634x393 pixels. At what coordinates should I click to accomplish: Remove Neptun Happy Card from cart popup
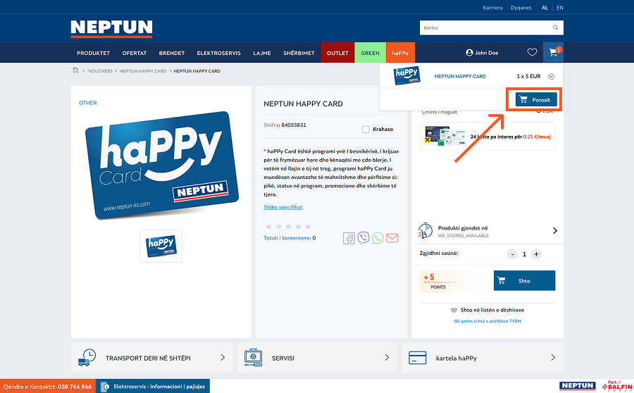(x=551, y=76)
